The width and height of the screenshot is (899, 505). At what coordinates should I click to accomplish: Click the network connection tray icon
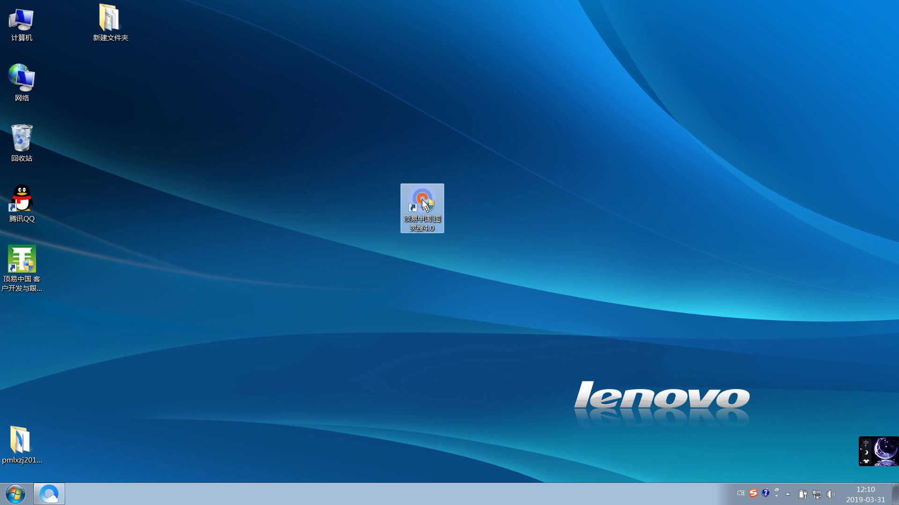click(x=817, y=494)
